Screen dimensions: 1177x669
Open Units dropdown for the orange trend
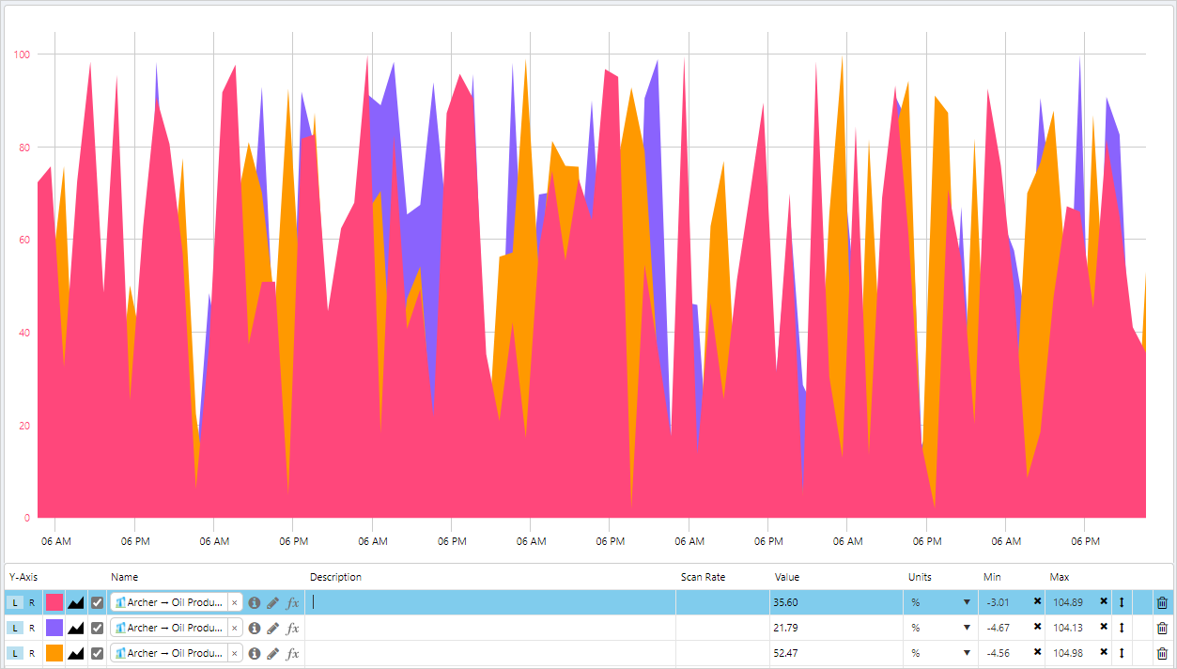pyautogui.click(x=966, y=653)
